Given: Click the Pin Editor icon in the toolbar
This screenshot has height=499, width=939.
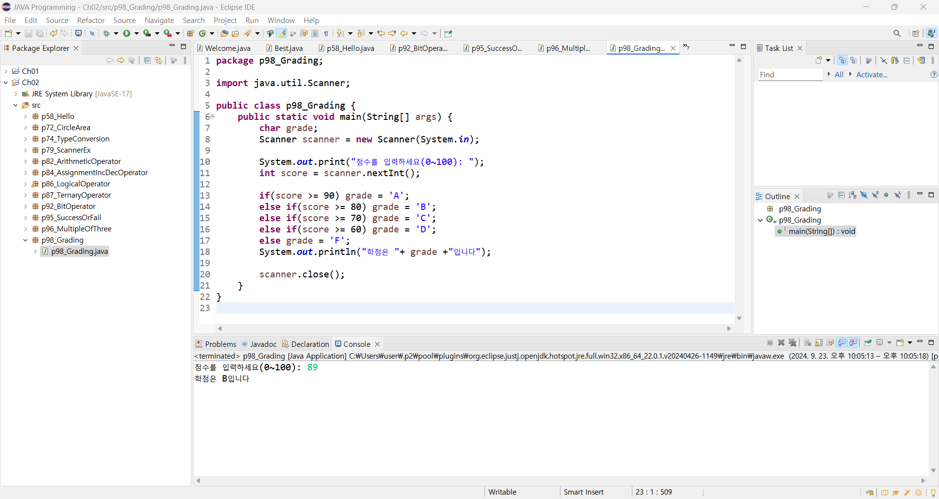Looking at the screenshot, I should [x=448, y=33].
